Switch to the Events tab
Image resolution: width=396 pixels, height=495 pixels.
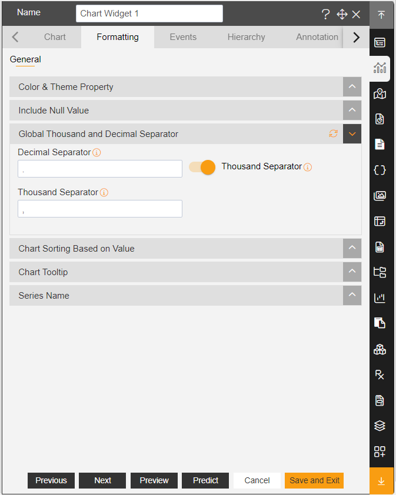(183, 37)
